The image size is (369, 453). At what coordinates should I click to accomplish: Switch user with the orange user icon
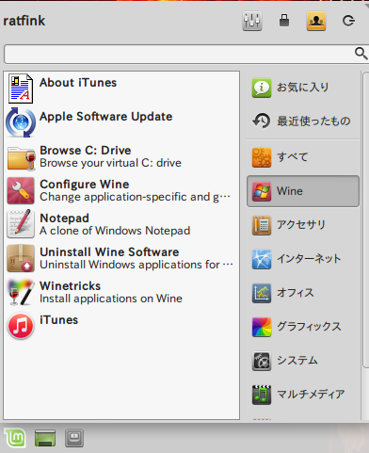click(x=316, y=21)
